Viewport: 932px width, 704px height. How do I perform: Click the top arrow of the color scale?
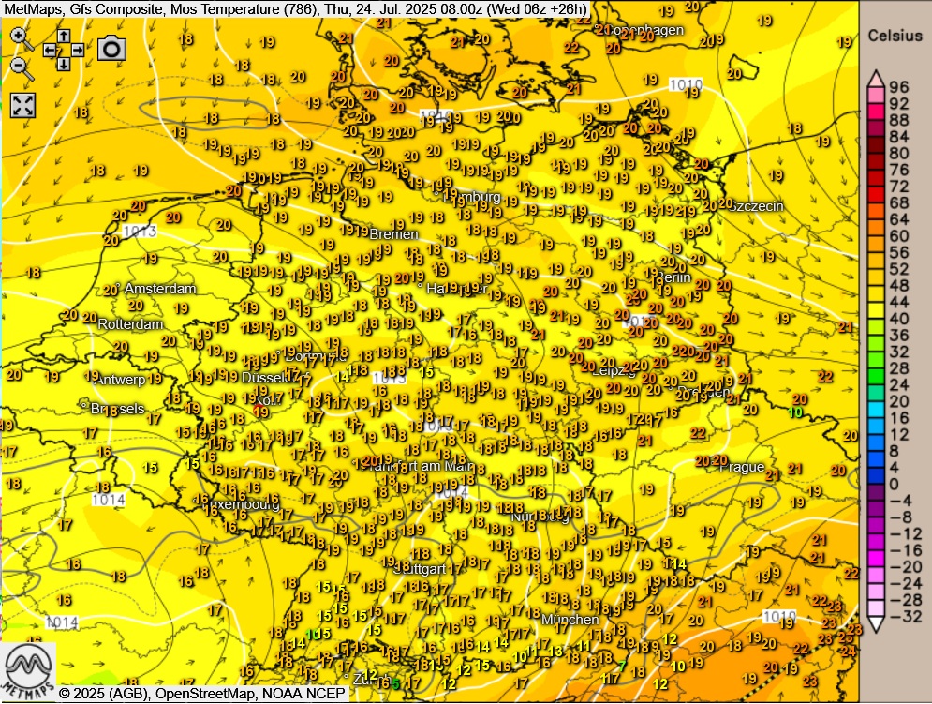[x=877, y=79]
